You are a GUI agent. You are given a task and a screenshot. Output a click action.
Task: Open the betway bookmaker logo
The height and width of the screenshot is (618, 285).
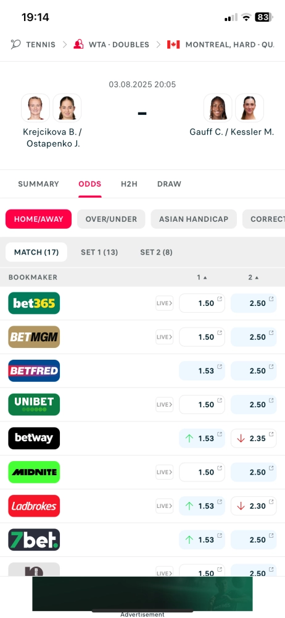click(x=34, y=438)
